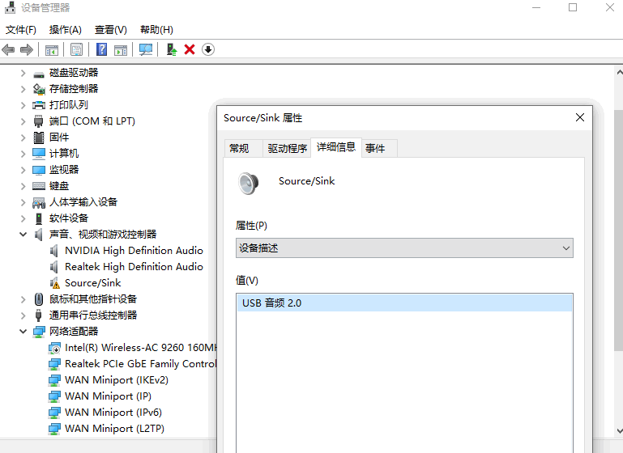The height and width of the screenshot is (453, 623).
Task: Switch to the 驱动程序 tab
Action: [x=287, y=149]
